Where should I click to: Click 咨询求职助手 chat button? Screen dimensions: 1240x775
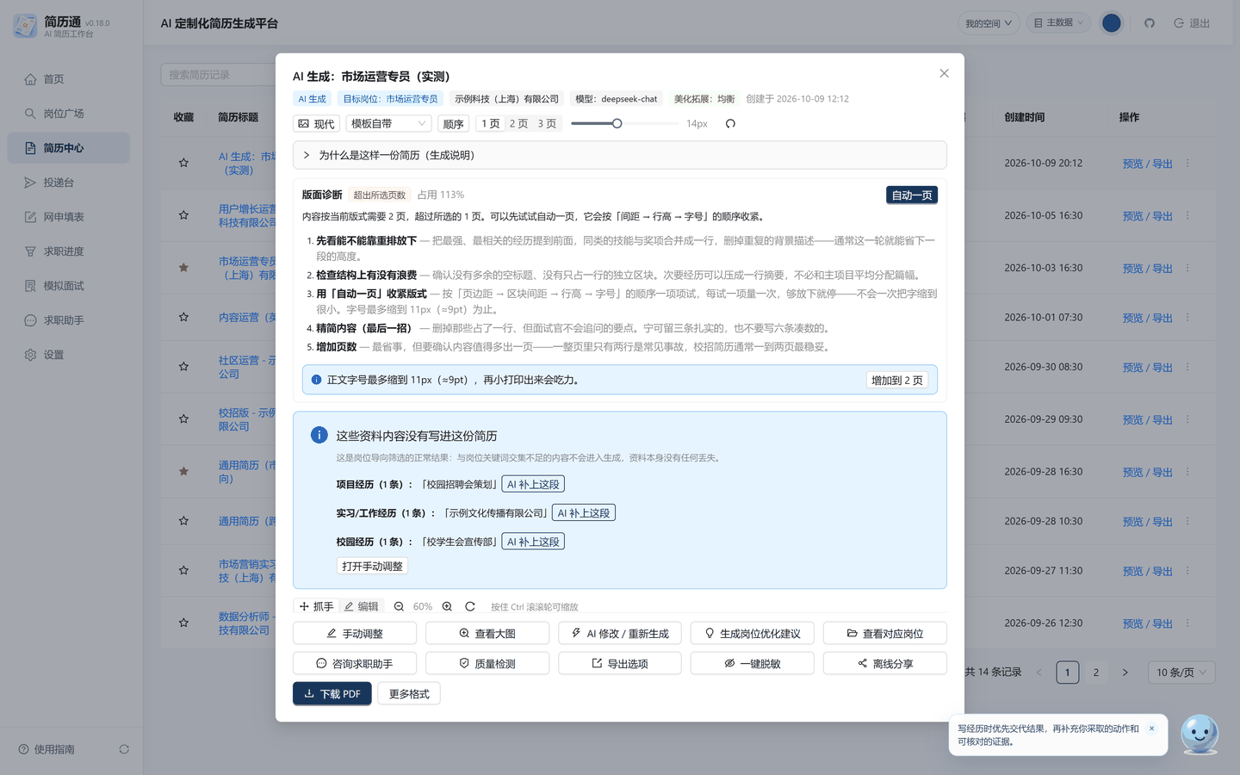click(355, 663)
